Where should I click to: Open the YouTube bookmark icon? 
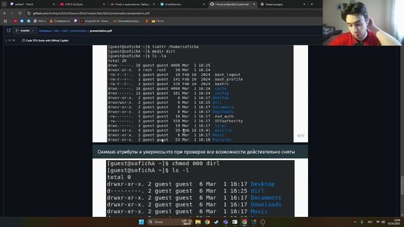[15, 21]
